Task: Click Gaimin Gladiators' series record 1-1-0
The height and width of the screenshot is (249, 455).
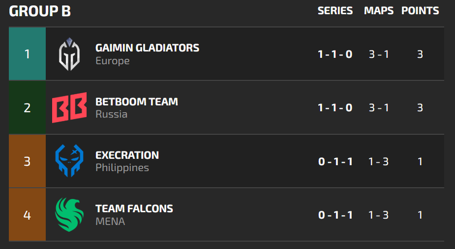Action: coord(335,54)
